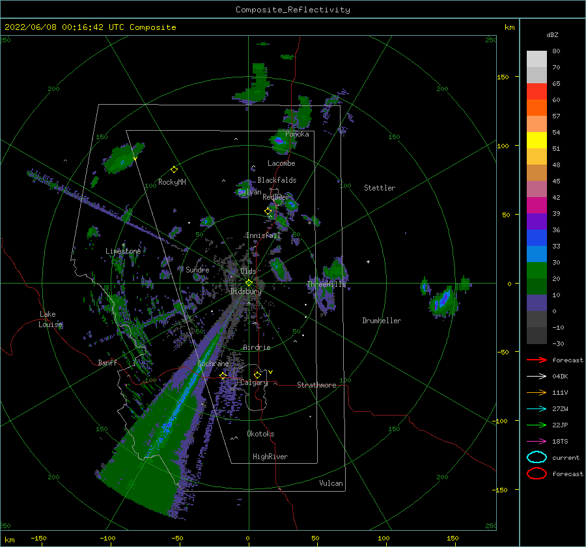Click the yellow diamond marker beside RockyMH
Image resolution: width=586 pixels, height=547 pixels.
point(174,170)
